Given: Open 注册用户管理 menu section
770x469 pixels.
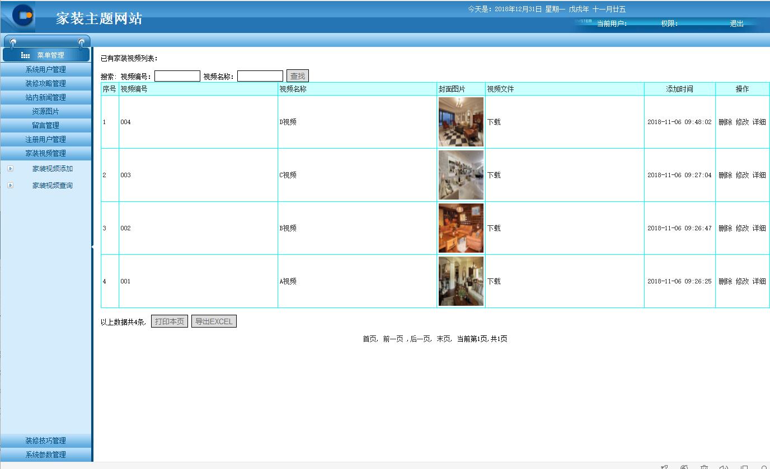Looking at the screenshot, I should click(45, 139).
